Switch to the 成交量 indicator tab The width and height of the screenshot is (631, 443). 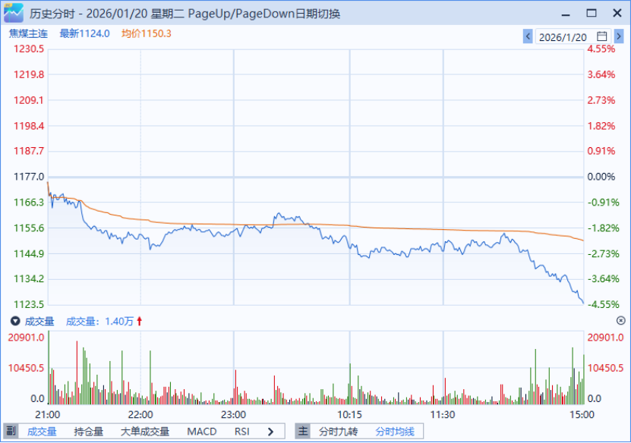pos(42,432)
